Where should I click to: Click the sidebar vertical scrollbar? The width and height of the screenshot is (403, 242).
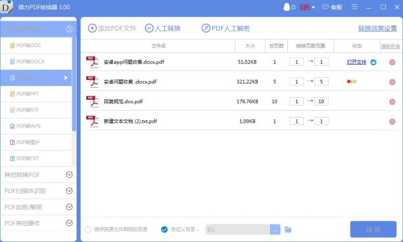click(x=74, y=84)
